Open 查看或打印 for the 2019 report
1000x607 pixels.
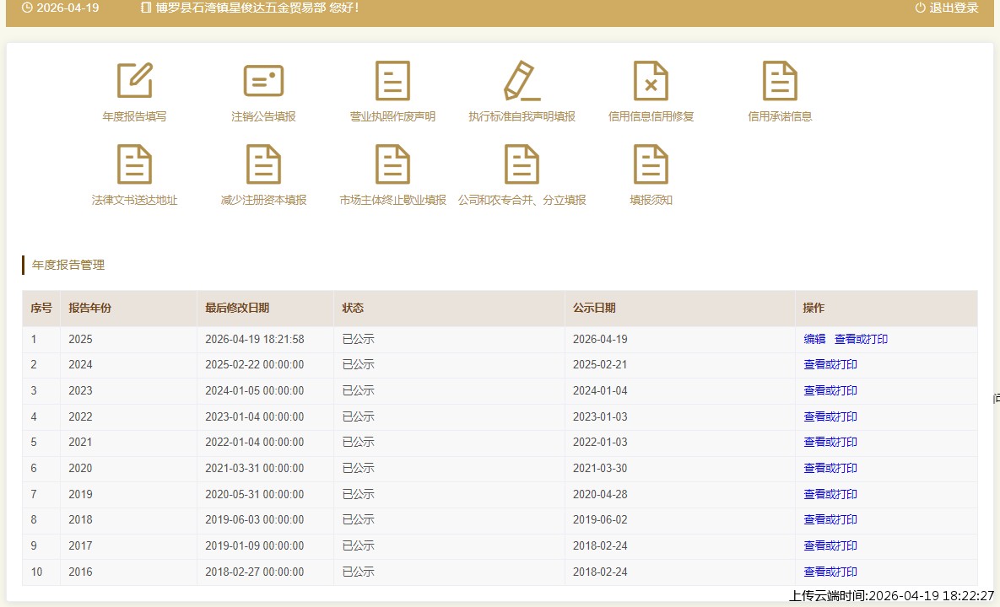pyautogui.click(x=830, y=494)
